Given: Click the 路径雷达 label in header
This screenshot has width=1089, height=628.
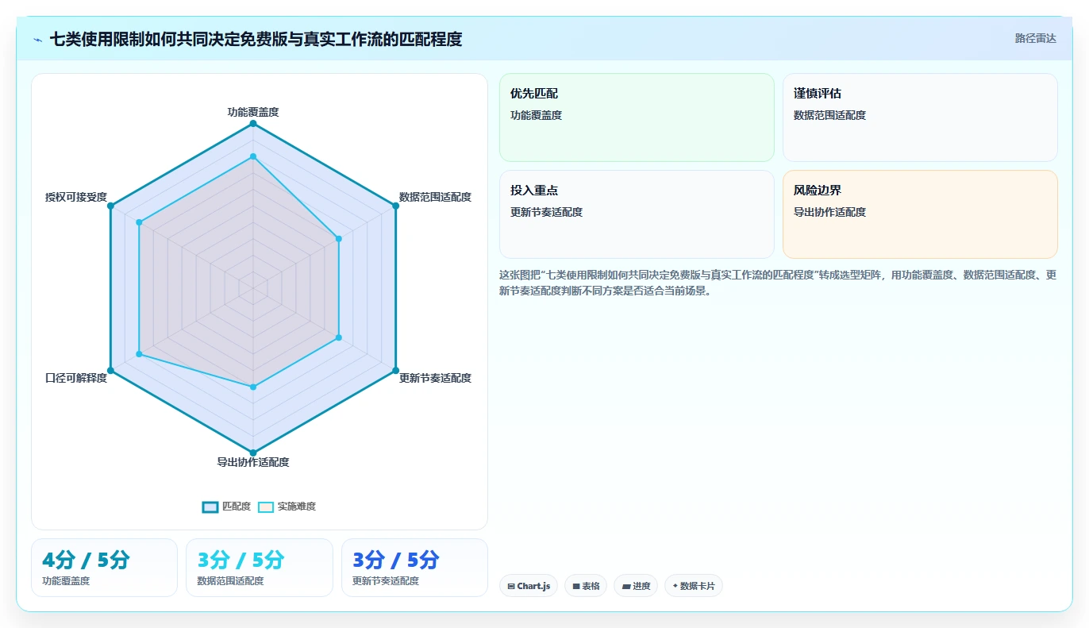Looking at the screenshot, I should click(x=1036, y=38).
